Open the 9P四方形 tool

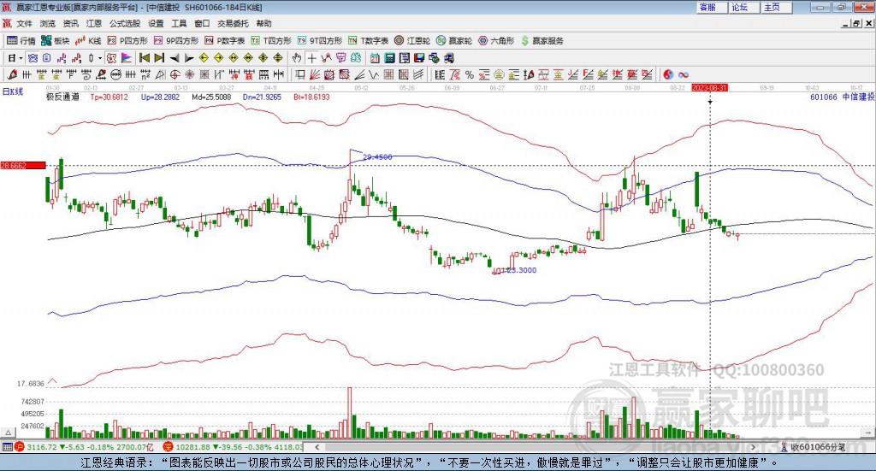(176, 41)
